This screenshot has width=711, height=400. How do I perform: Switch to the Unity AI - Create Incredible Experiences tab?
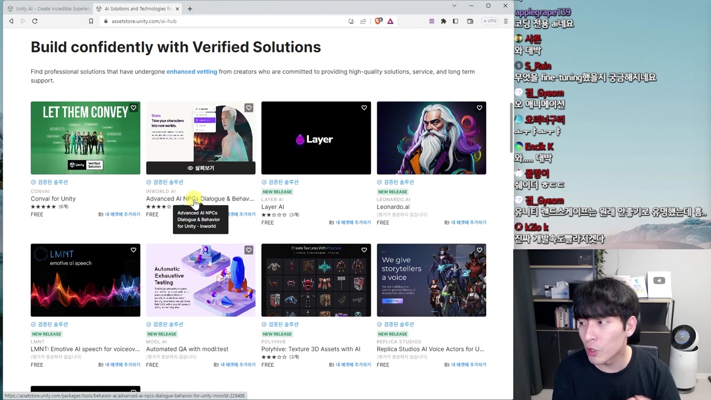point(48,8)
